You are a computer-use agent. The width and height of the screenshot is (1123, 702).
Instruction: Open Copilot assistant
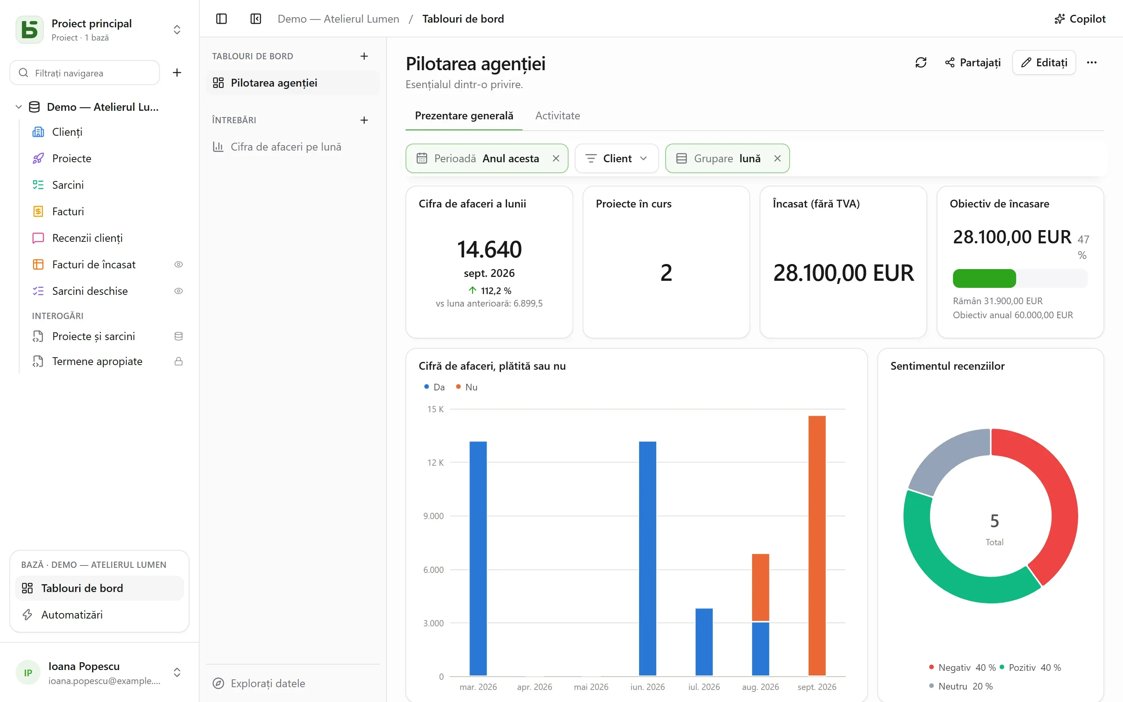(1079, 19)
